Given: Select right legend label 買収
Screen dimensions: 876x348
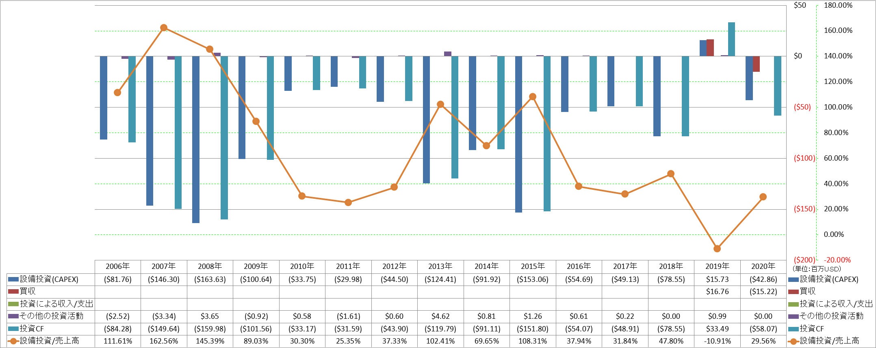Looking at the screenshot, I should (x=807, y=291).
